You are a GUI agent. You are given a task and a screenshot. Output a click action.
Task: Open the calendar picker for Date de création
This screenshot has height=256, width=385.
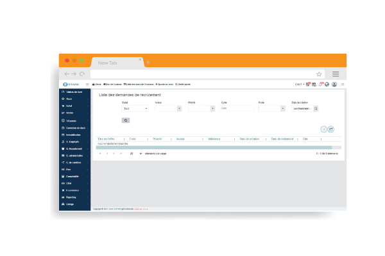[316, 109]
